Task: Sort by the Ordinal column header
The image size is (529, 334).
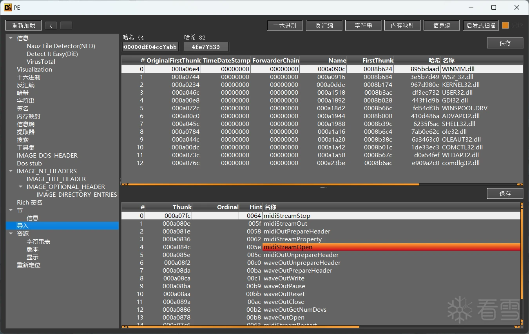Action: point(216,207)
